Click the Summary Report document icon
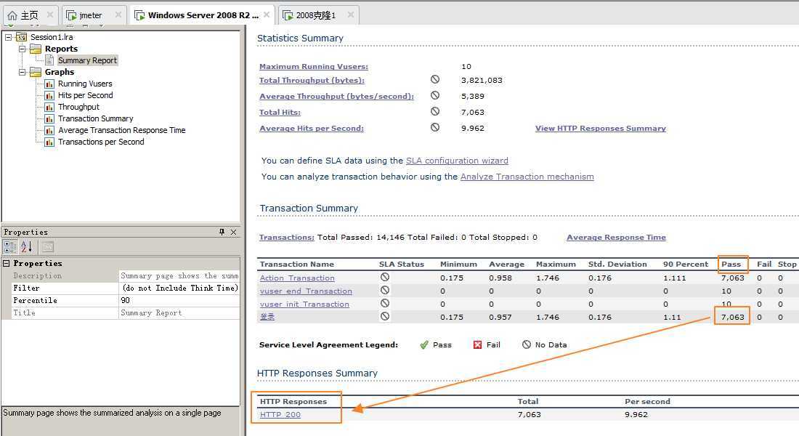 (x=49, y=60)
